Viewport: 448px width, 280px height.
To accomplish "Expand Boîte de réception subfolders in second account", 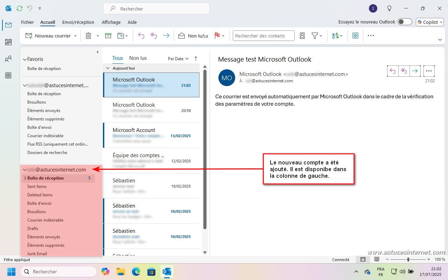I will [25, 178].
